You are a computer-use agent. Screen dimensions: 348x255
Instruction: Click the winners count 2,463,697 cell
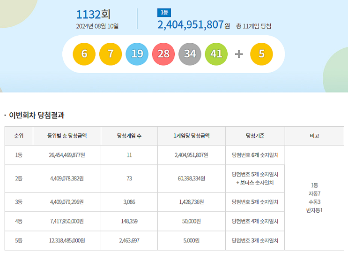(129, 240)
